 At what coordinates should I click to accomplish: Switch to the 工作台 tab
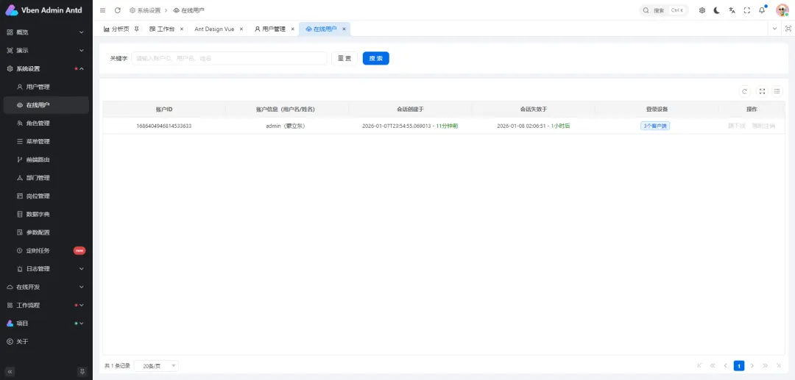click(166, 29)
